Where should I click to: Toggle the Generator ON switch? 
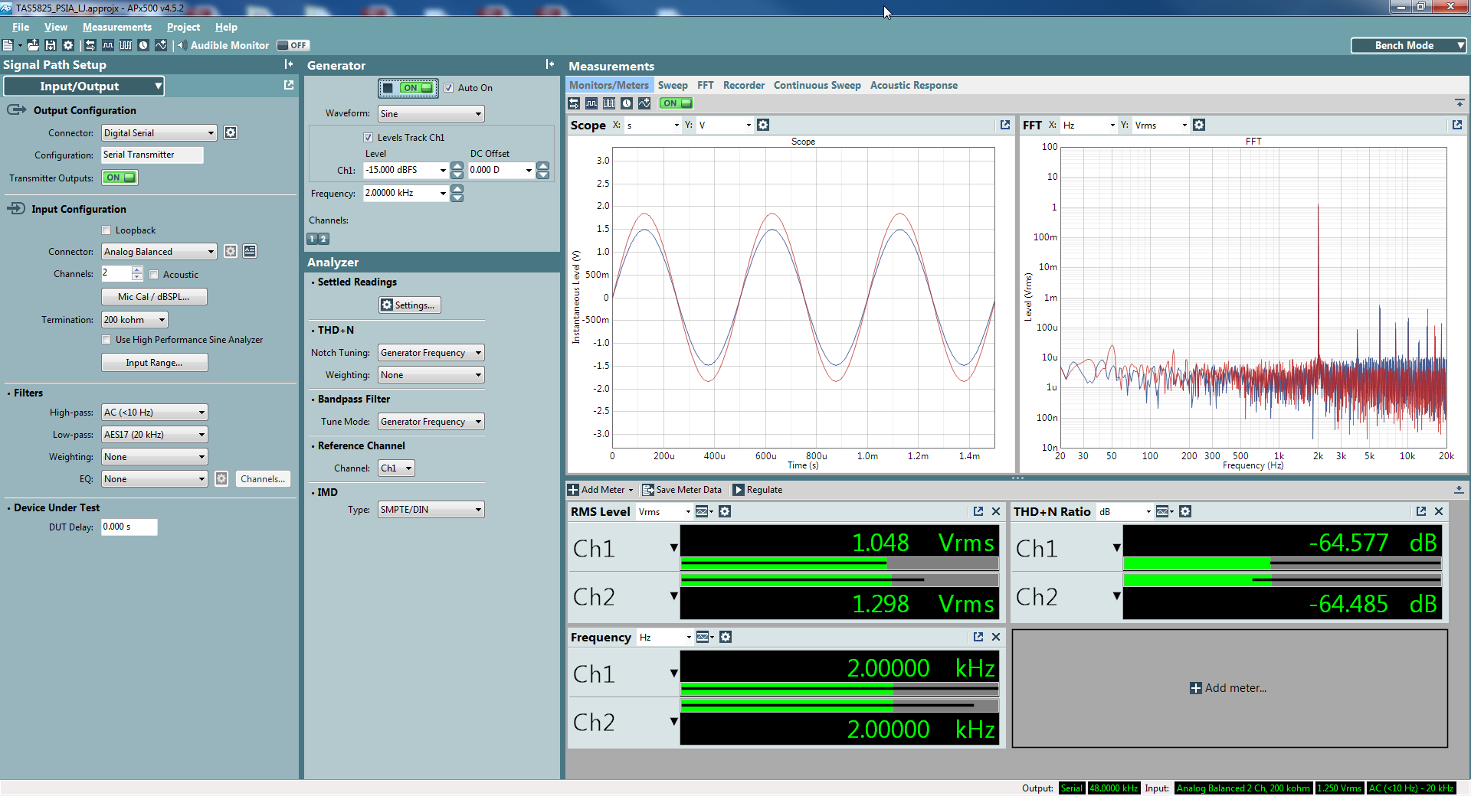(x=408, y=88)
